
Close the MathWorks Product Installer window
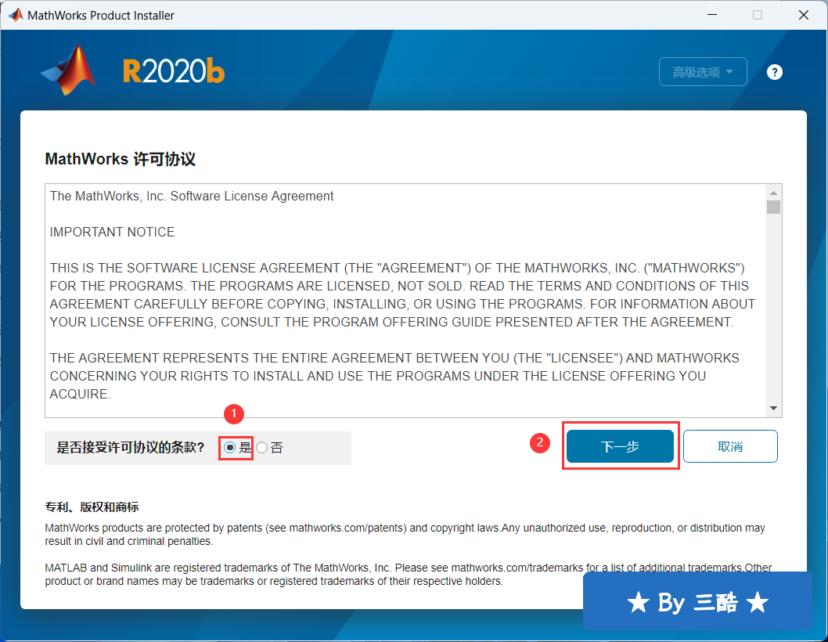point(804,15)
